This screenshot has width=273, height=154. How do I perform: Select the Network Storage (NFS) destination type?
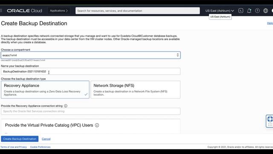tap(136, 89)
